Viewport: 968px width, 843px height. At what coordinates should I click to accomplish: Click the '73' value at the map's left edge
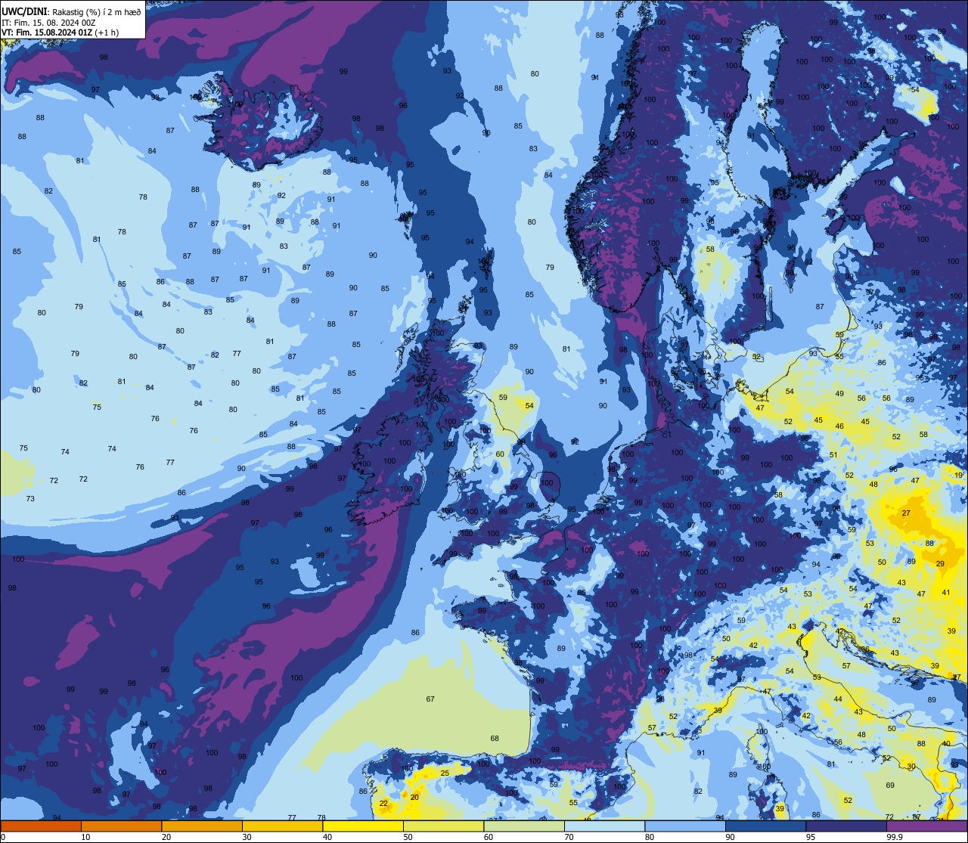pyautogui.click(x=30, y=498)
